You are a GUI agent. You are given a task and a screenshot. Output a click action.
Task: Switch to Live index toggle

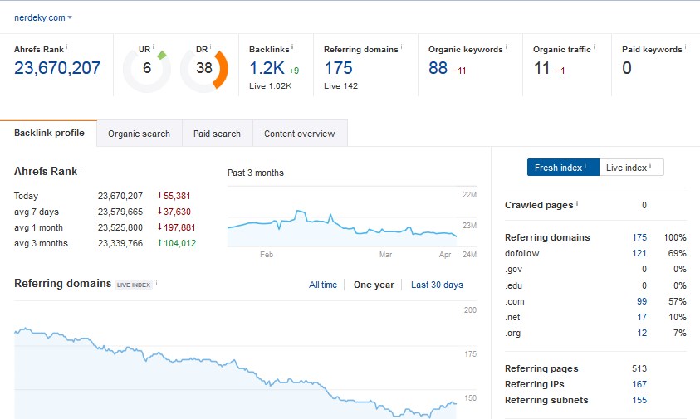(x=631, y=168)
